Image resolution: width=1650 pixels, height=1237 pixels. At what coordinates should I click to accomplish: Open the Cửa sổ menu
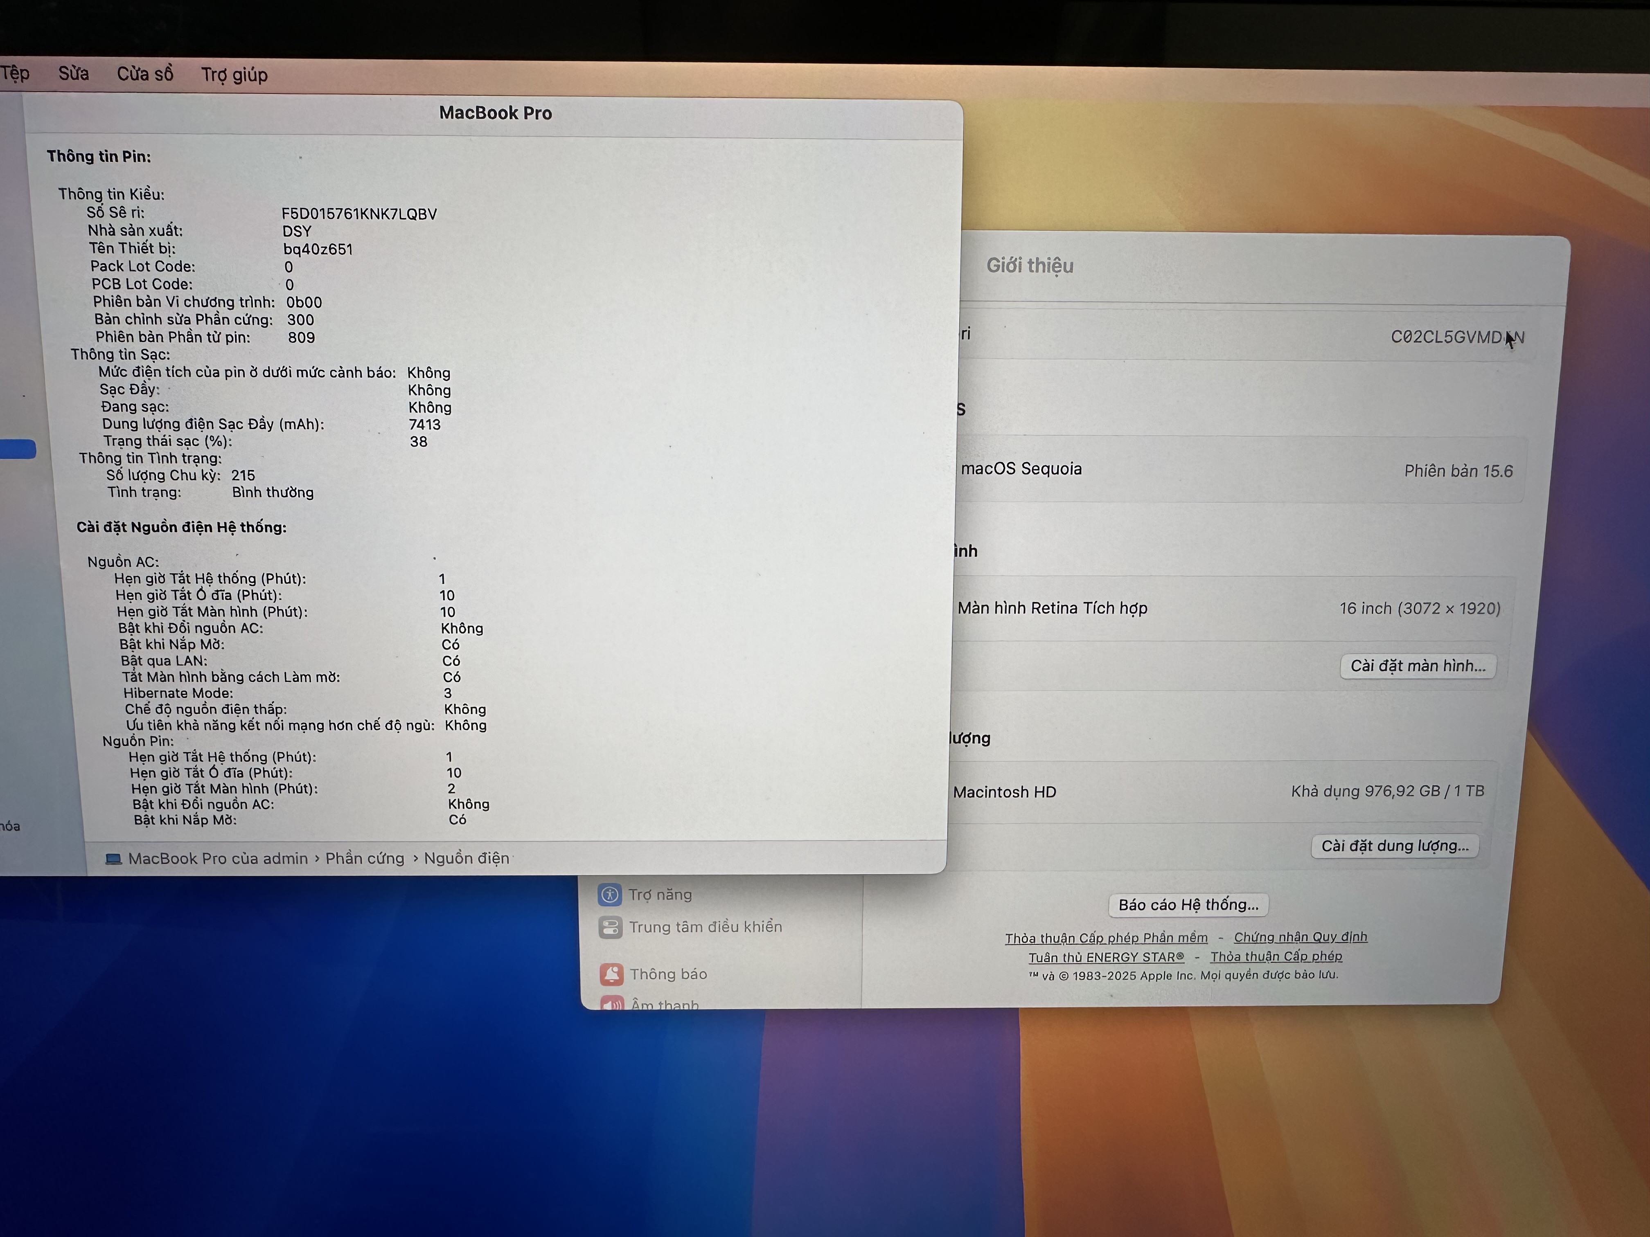pyautogui.click(x=145, y=74)
